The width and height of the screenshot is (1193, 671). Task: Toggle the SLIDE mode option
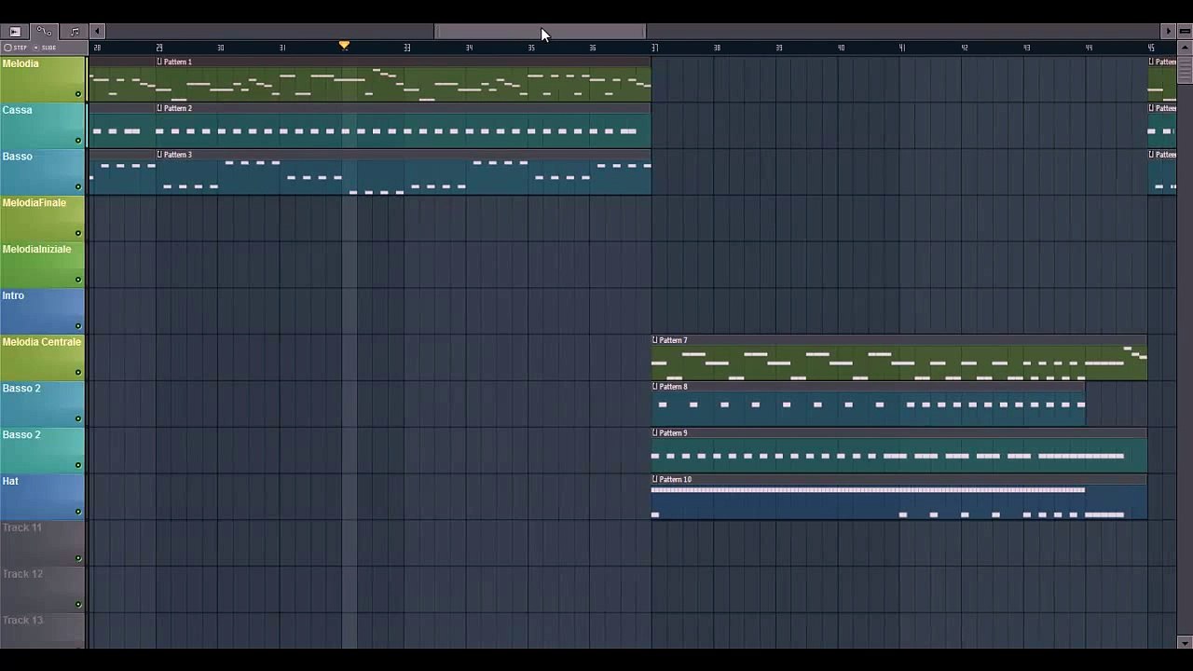click(x=45, y=48)
